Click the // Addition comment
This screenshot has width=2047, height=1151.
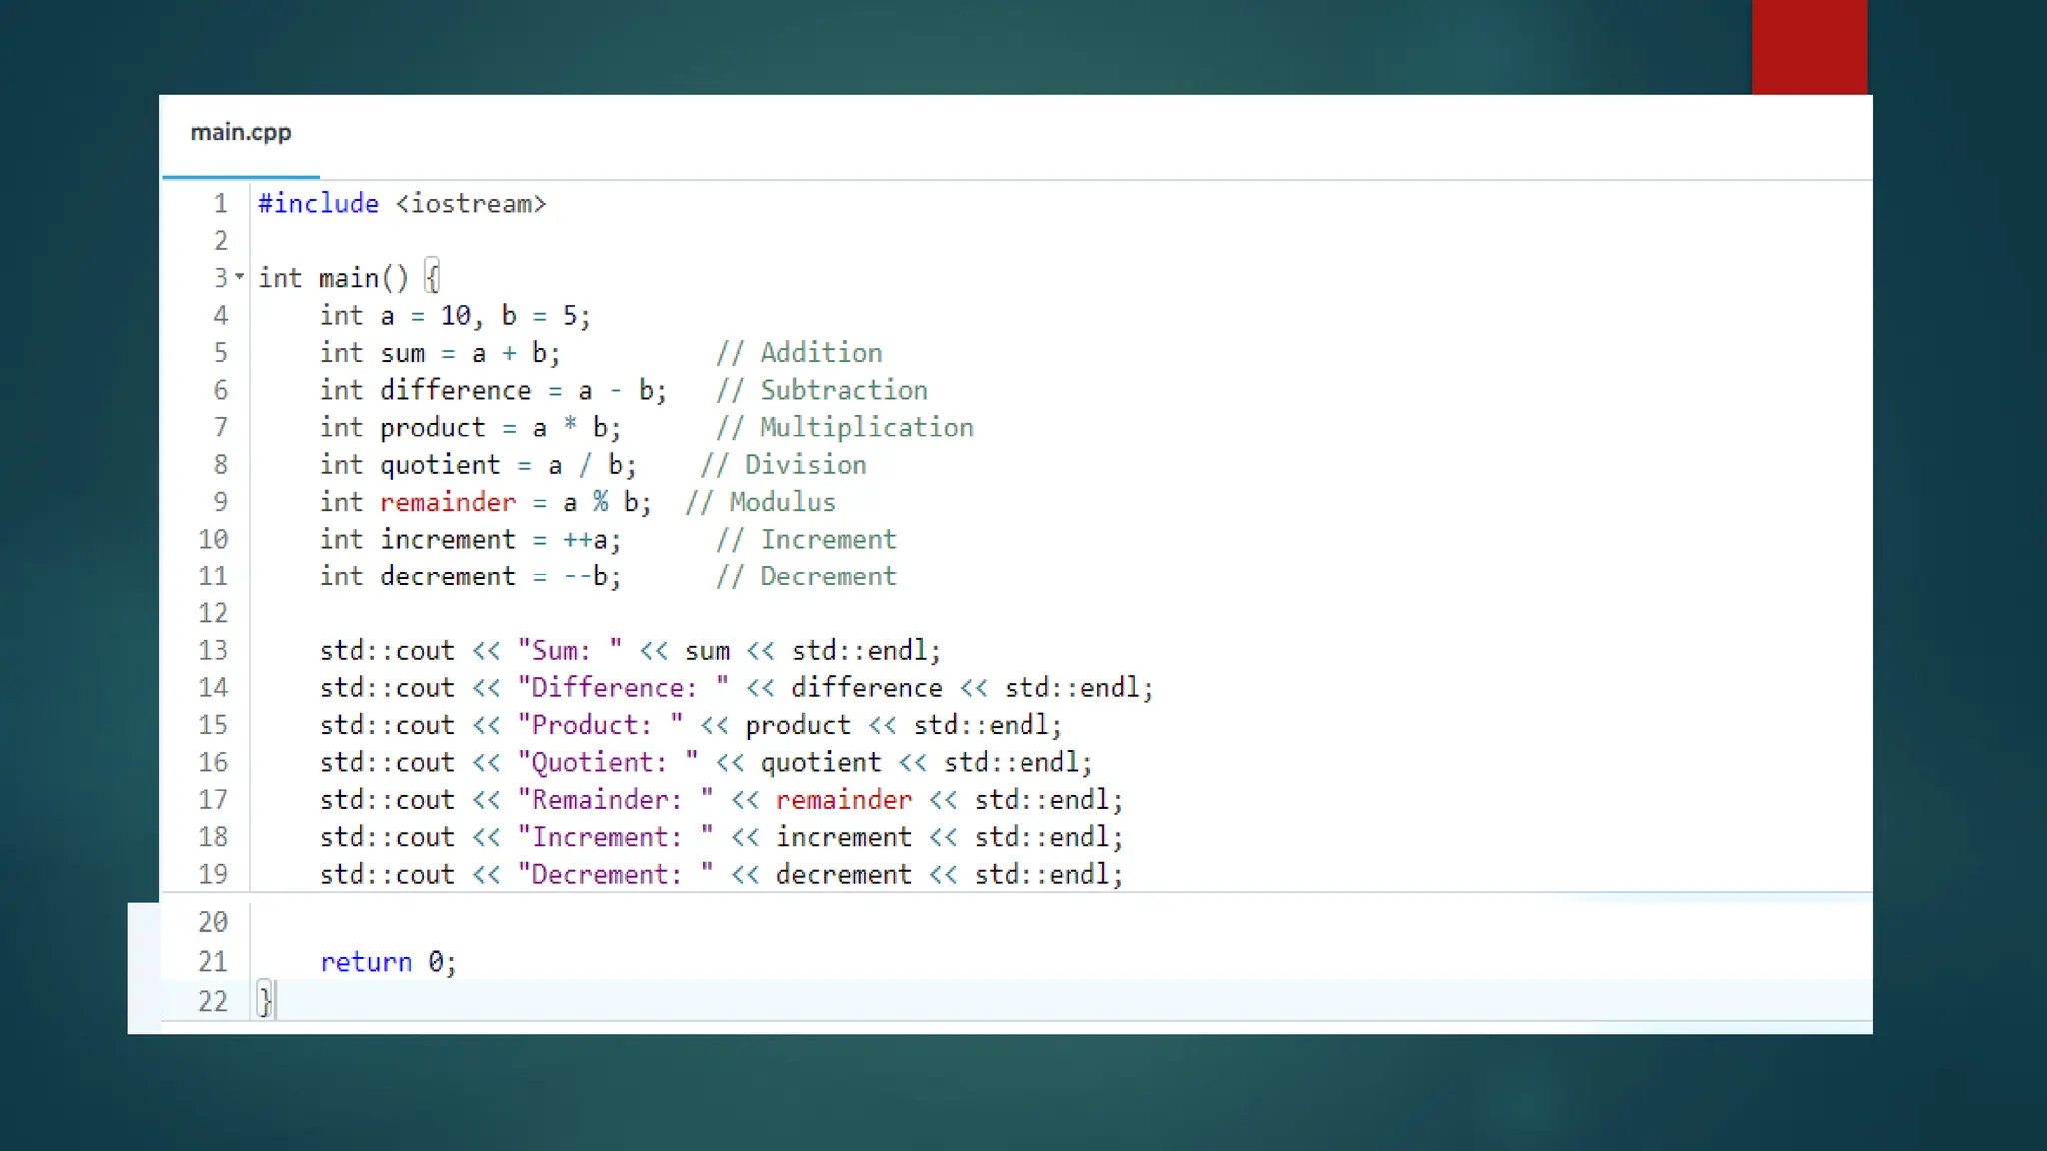pyautogui.click(x=798, y=353)
